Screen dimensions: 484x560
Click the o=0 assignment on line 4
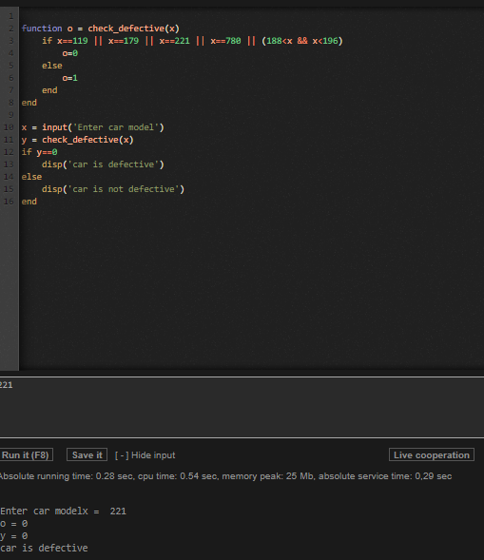(70, 53)
